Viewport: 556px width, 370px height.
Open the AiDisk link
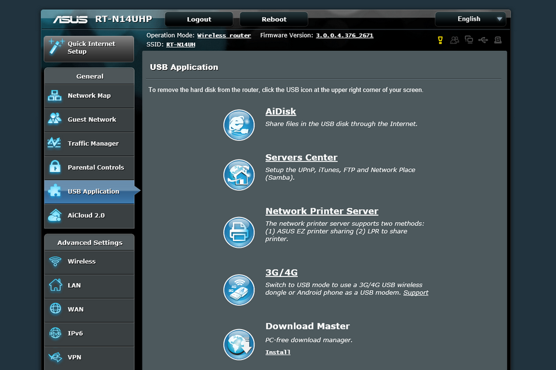coord(280,111)
